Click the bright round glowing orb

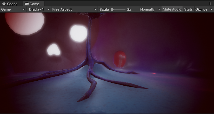78,33
